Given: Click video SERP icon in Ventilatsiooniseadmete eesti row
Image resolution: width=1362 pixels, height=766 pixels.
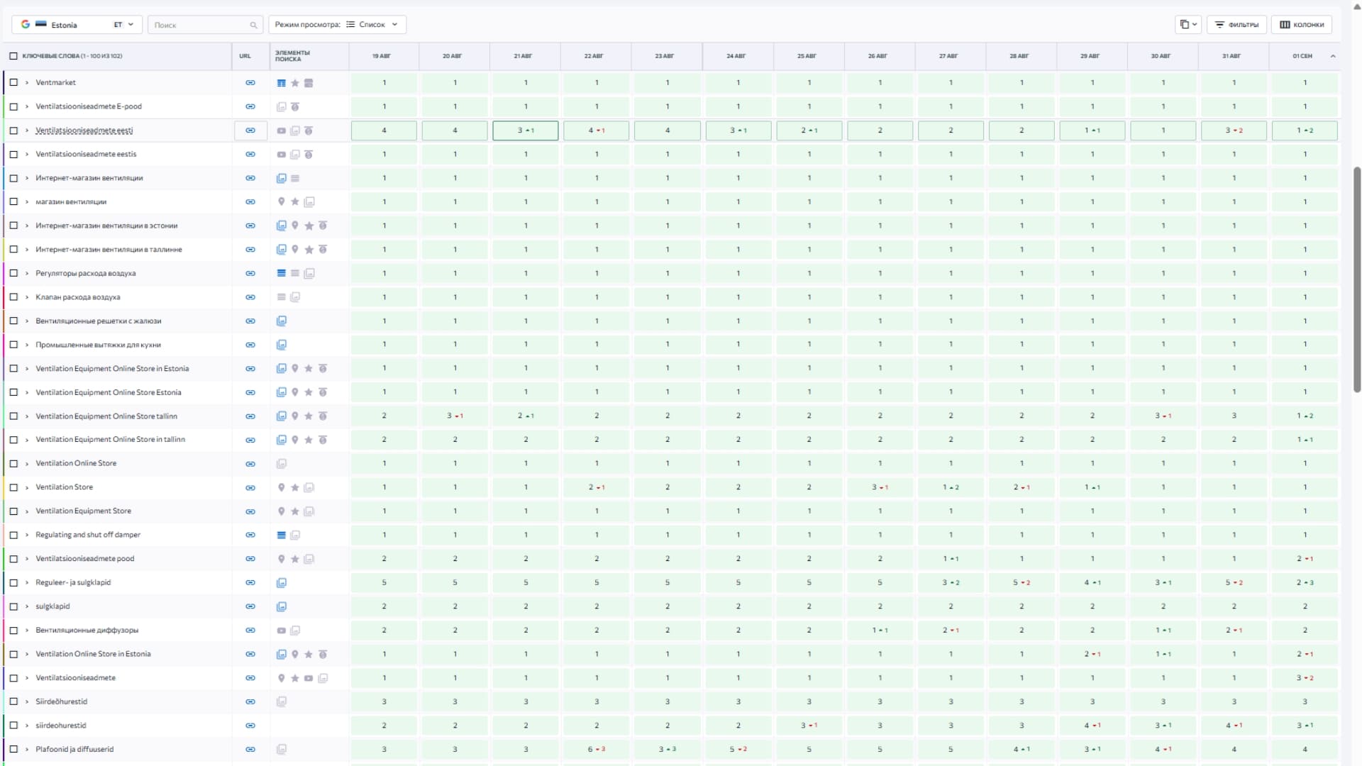Looking at the screenshot, I should coord(281,131).
